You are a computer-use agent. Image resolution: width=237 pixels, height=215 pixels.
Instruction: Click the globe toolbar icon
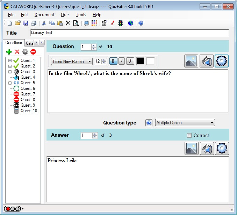[131, 23]
